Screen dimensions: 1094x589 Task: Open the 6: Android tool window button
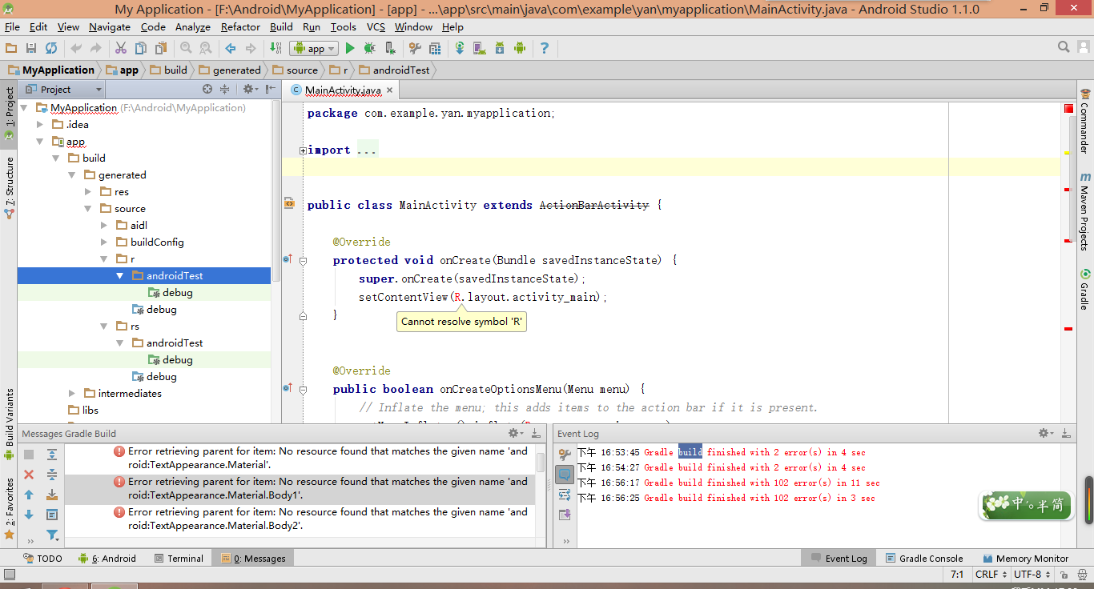coord(107,559)
